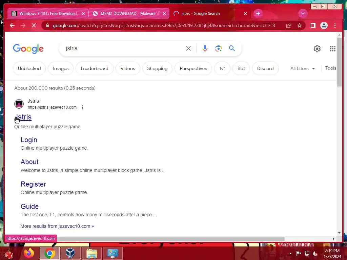Filter results by Unblocked
The image size is (347, 260).
point(29,68)
